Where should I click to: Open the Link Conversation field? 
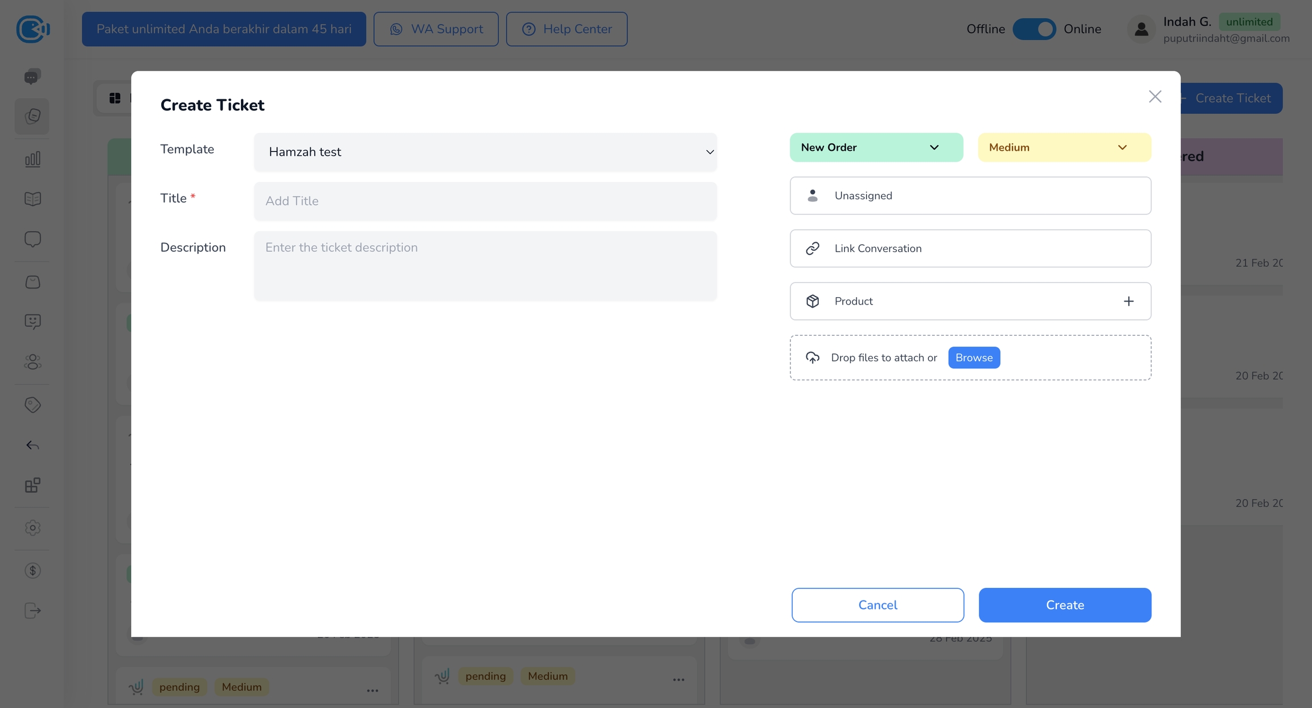(970, 249)
